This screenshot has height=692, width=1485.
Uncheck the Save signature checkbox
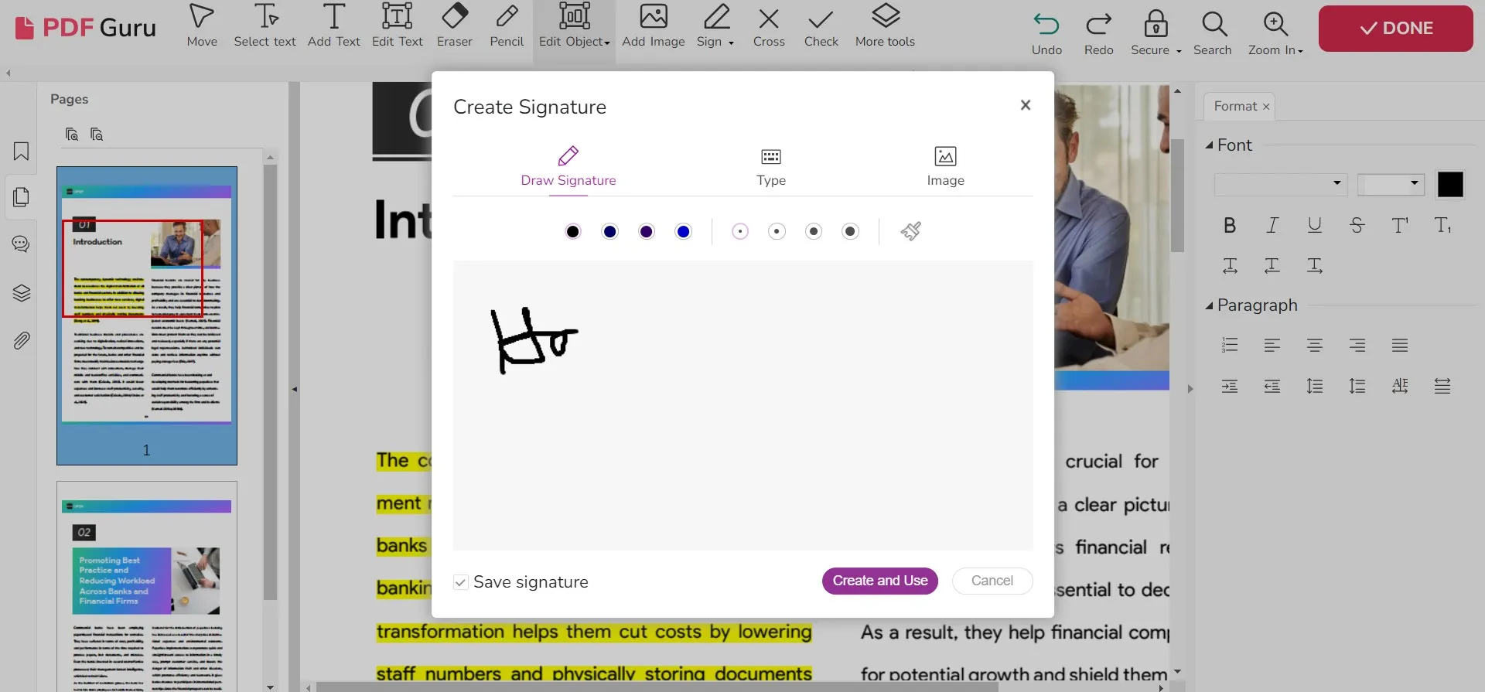pos(461,582)
